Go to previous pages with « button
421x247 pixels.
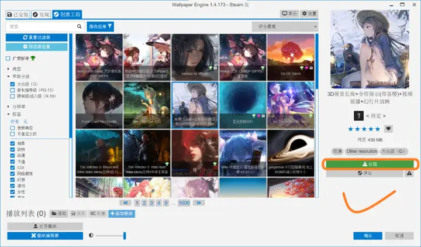(x=125, y=203)
